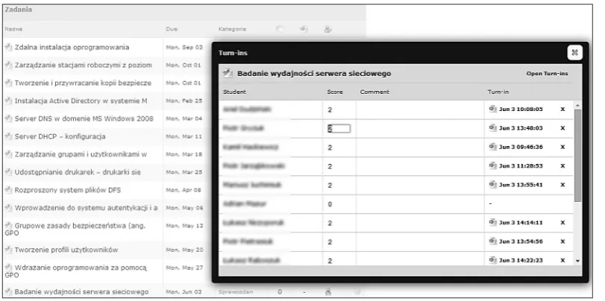Open the turn-in file from Jun 3 10:08:05
Image resolution: width=605 pixels, height=301 pixels.
coord(492,109)
